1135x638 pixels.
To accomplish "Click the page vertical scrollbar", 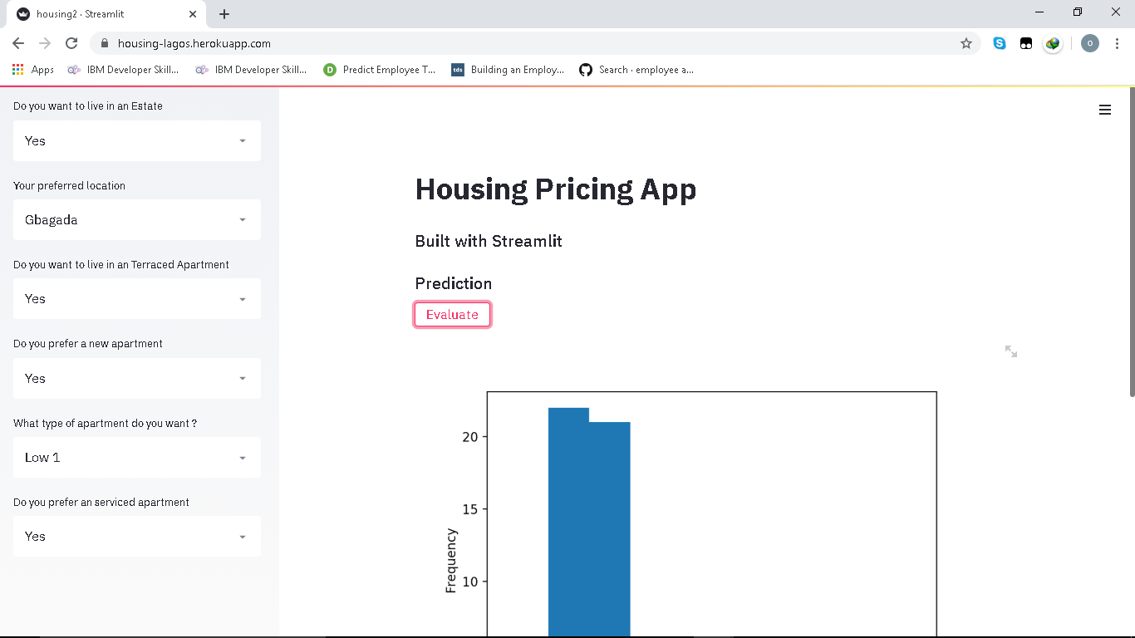I will pos(1131,242).
